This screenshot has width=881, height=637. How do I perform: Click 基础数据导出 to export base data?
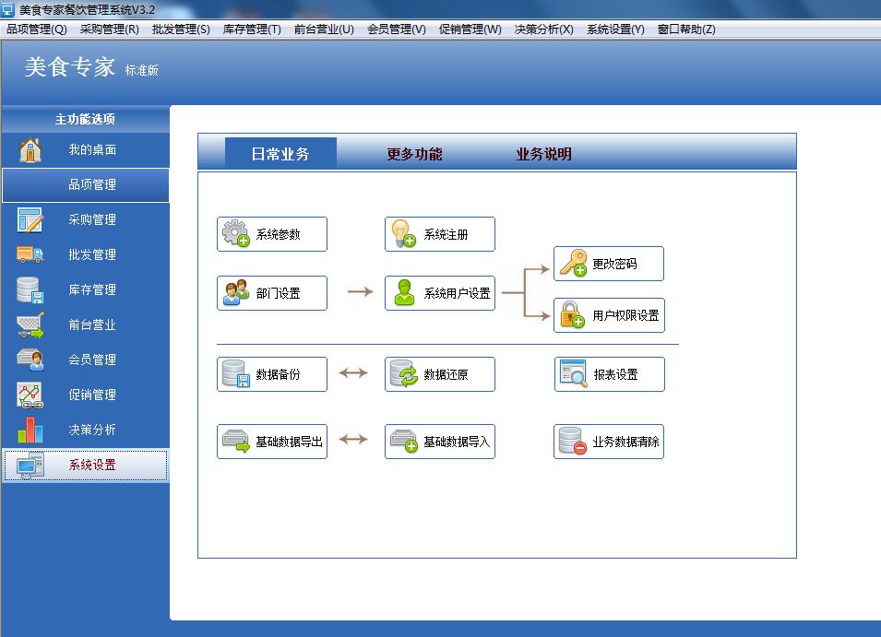[x=271, y=441]
